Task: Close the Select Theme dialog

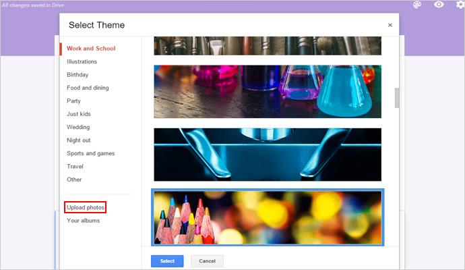Action: click(390, 25)
